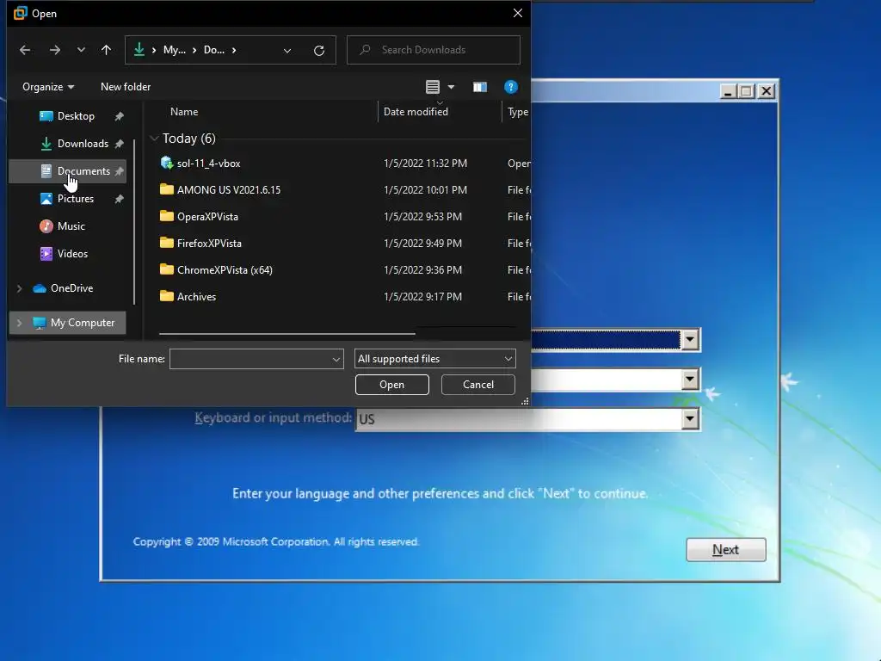Open the File name history dropdown

pyautogui.click(x=336, y=359)
